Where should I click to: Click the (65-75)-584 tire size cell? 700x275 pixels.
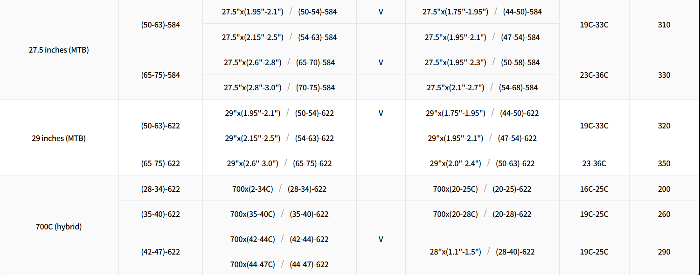(160, 75)
